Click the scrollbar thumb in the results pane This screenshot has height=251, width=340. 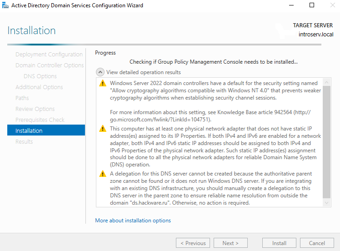326,141
